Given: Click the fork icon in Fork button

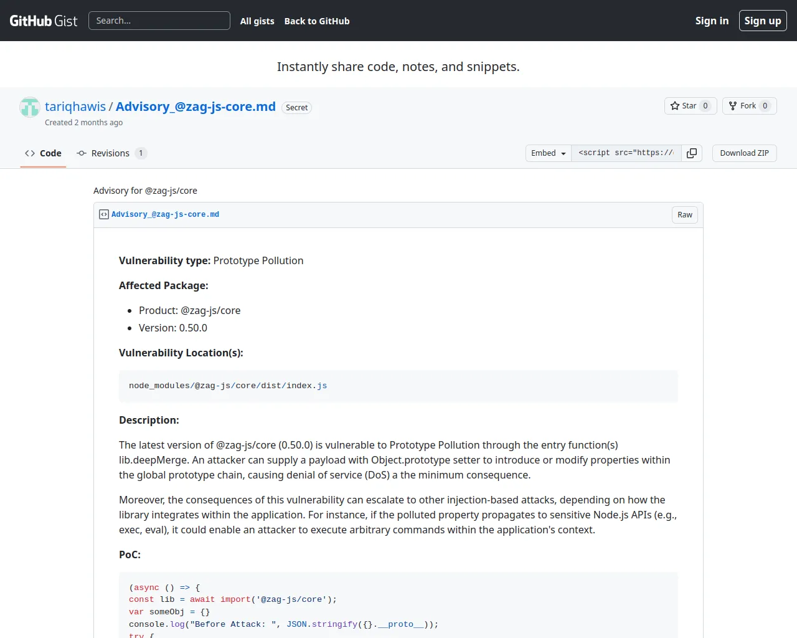Looking at the screenshot, I should click(733, 106).
